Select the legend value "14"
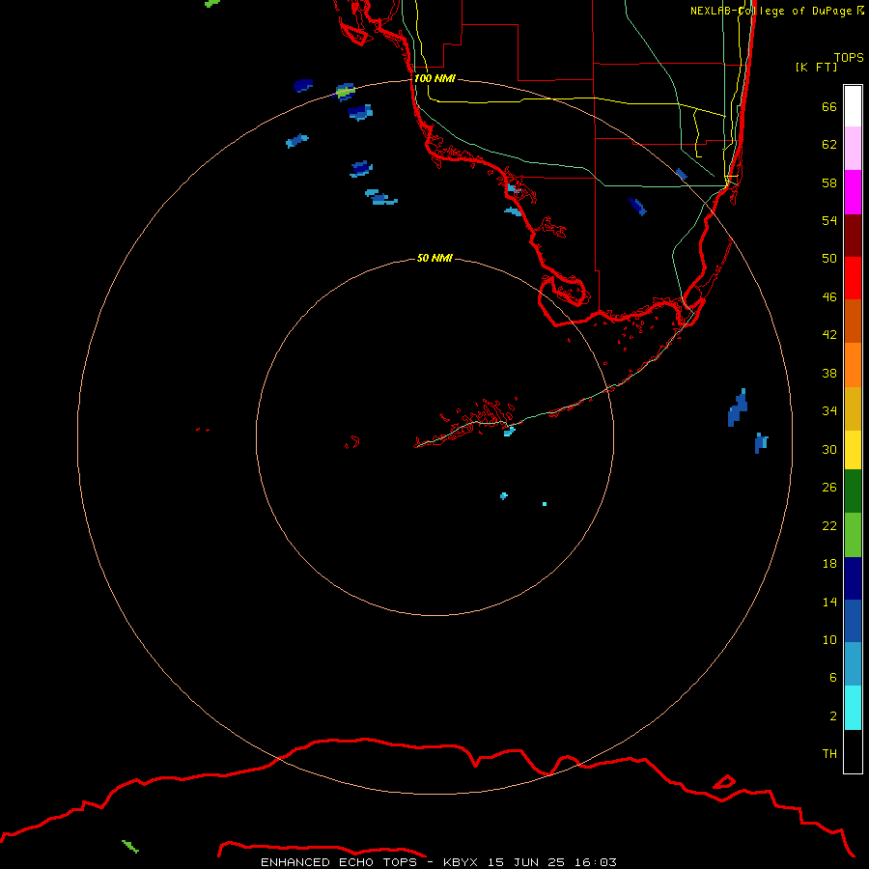869x869 pixels. click(829, 602)
